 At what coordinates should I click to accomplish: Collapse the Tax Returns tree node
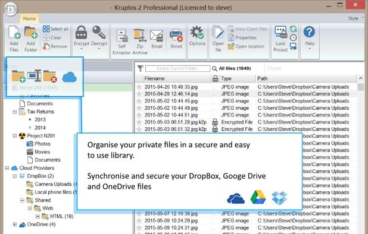14,112
